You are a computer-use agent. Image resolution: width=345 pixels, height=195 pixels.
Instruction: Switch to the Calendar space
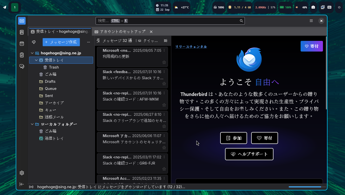click(x=22, y=44)
